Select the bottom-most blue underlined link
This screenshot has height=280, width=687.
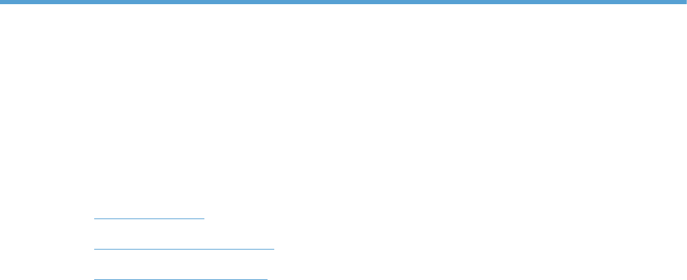(181, 279)
